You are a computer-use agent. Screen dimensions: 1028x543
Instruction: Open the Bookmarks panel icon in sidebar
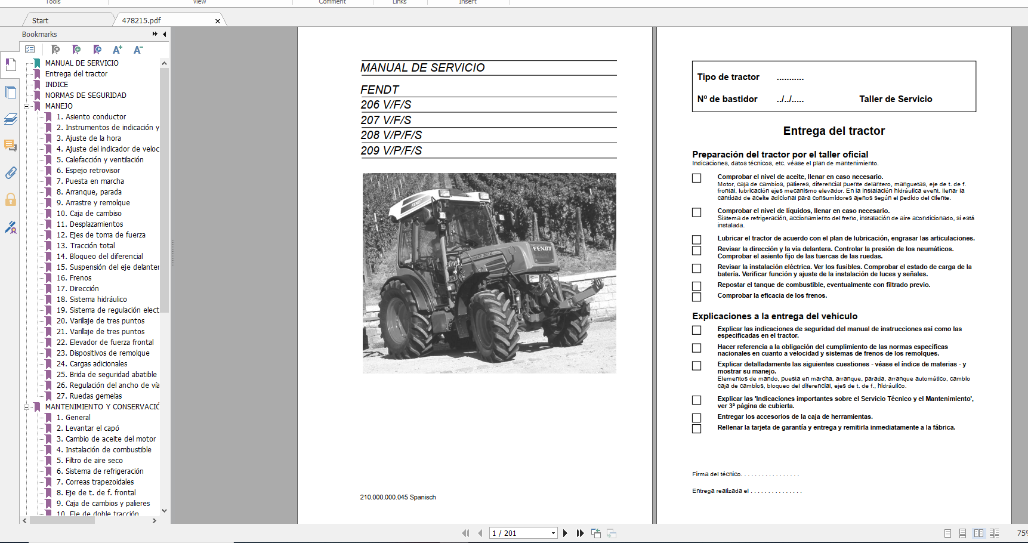[11, 64]
